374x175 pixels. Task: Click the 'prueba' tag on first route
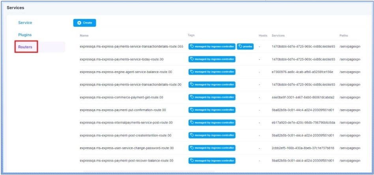[x=245, y=46]
